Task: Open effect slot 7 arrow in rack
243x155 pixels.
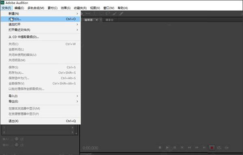Action: 72,128
